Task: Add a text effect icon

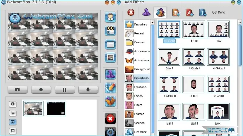Action: (203, 12)
